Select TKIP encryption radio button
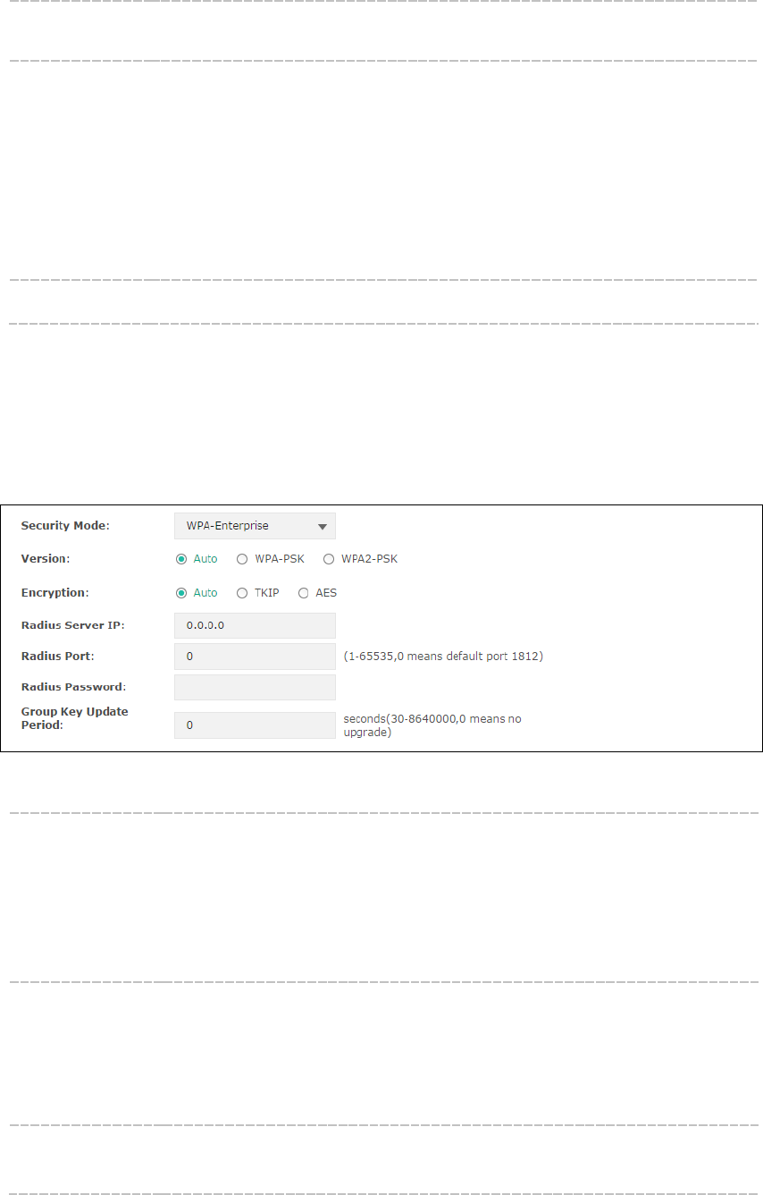 242,592
